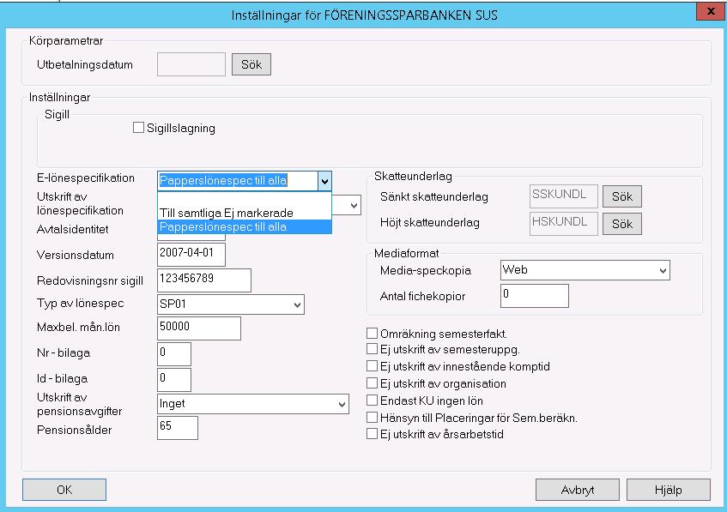Open Hjälp button

click(668, 490)
